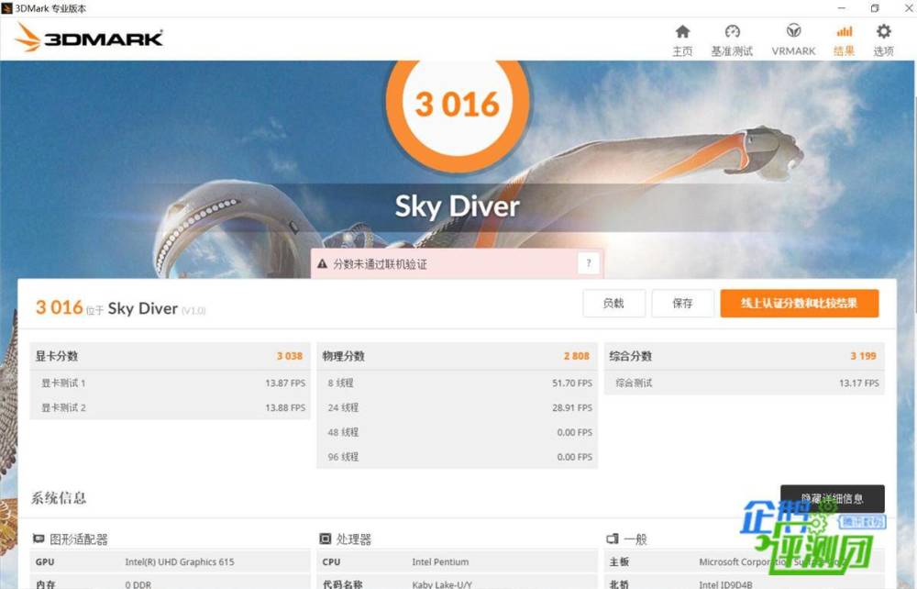The image size is (917, 589).
Task: Select the 结果 results tab
Action: tap(844, 40)
